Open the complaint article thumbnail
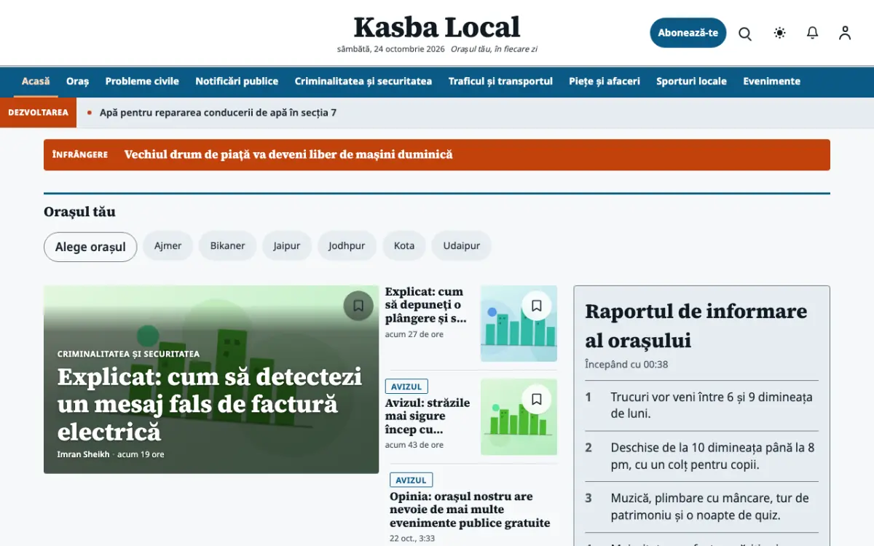This screenshot has width=874, height=546. point(519,323)
